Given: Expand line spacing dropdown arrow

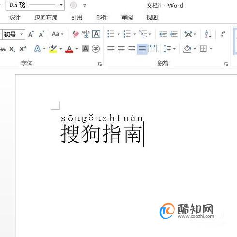Looking at the screenshot, I should point(174,49).
